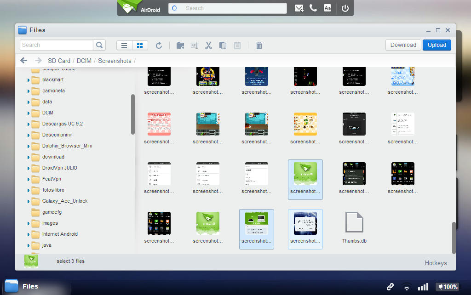
Task: Navigate to SD Card in breadcrumb path
Action: pyautogui.click(x=59, y=61)
